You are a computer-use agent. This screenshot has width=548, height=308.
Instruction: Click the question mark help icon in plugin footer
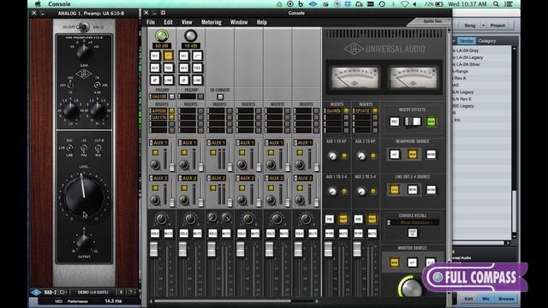131,292
